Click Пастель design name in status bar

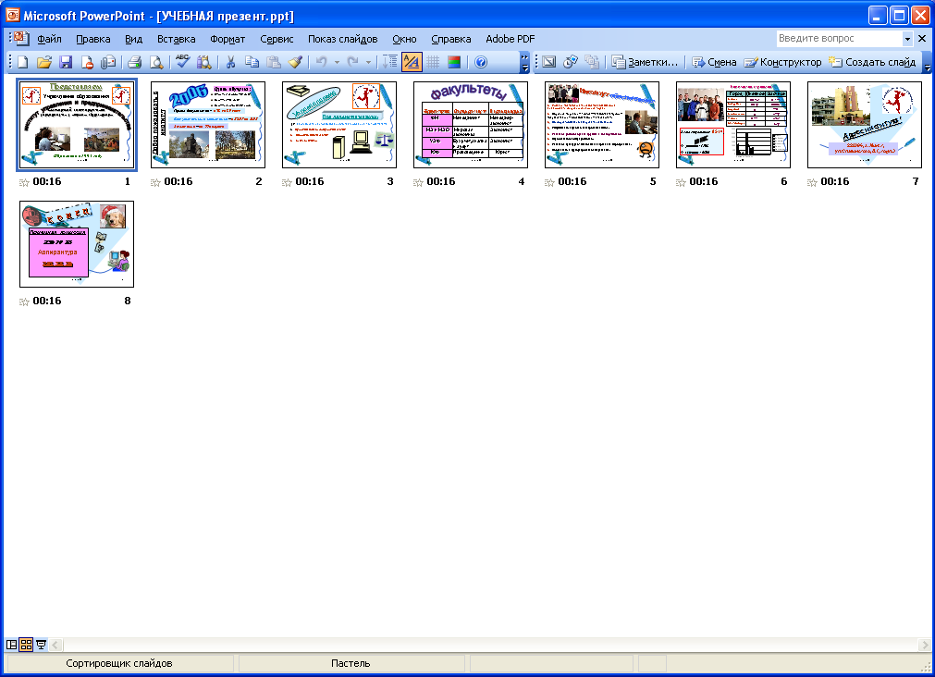coord(351,663)
